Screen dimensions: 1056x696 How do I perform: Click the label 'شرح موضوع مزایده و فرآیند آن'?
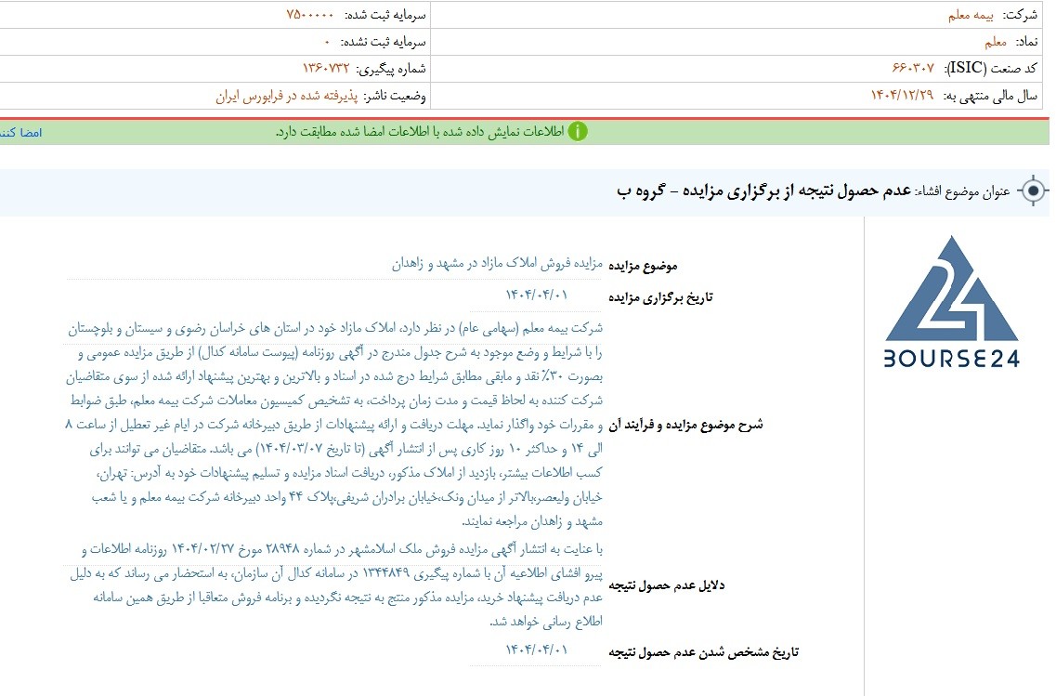685,425
